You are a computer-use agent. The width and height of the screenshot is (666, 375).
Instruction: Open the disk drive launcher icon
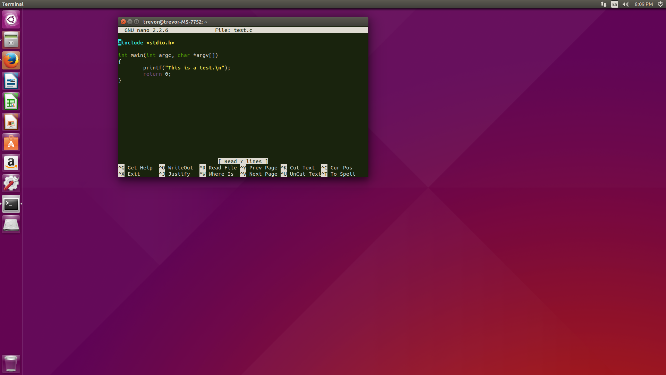coord(11,225)
